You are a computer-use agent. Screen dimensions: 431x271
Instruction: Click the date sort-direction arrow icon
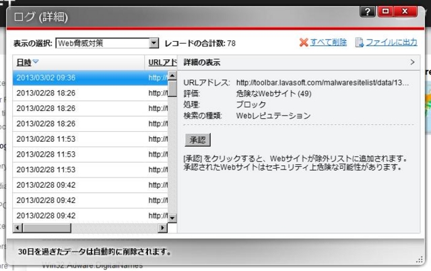[36, 61]
